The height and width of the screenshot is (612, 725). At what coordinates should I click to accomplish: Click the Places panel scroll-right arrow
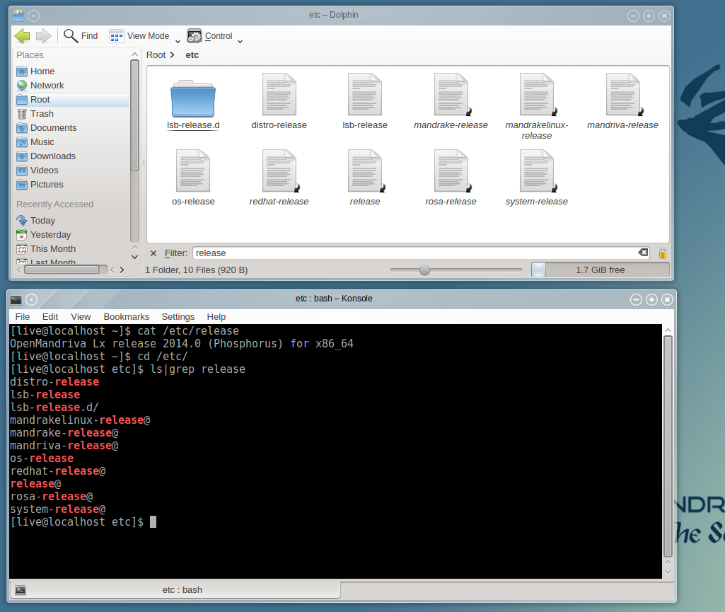[122, 270]
